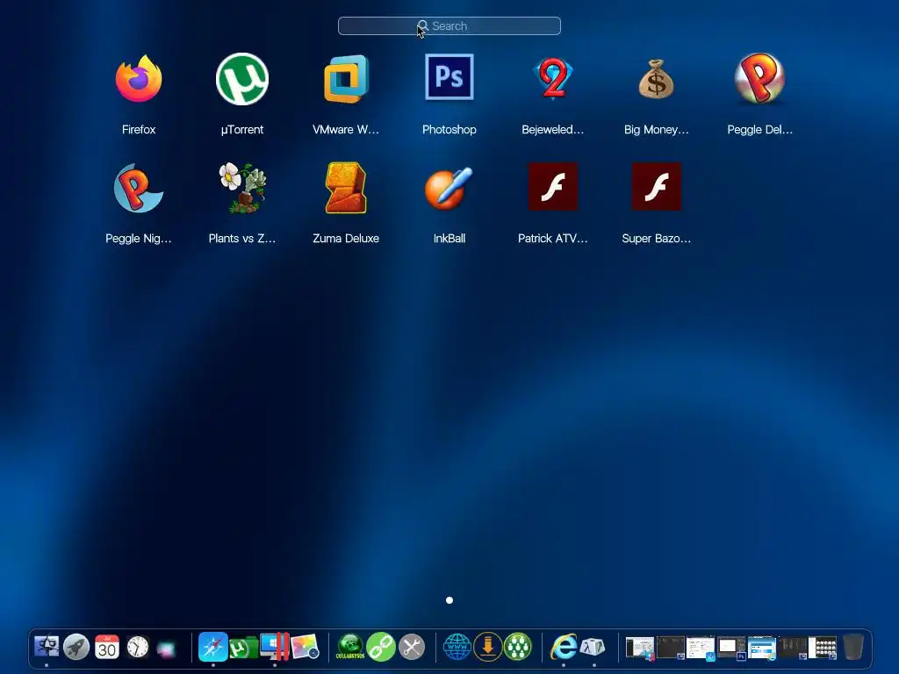Launch Internet Explorer from dock
Screen dimensions: 899x674
564,647
